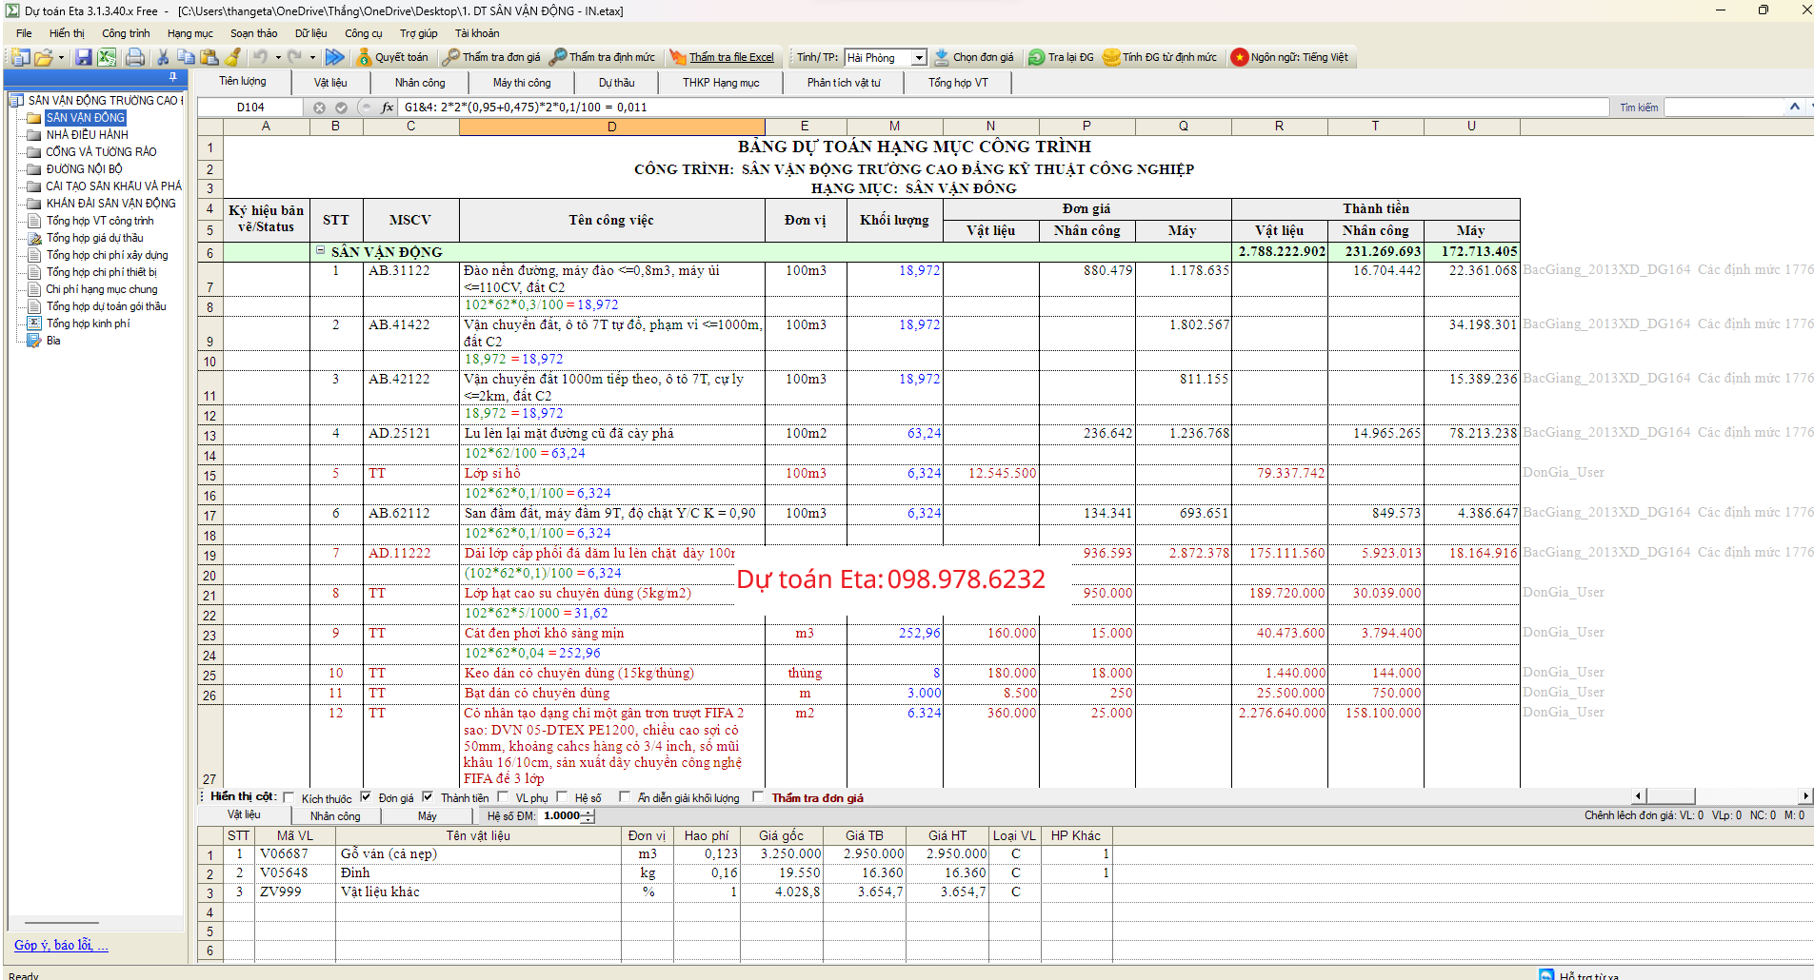The height and width of the screenshot is (980, 1814).
Task: Open the Tỉnh/TP Hải Phòng dropdown
Action: click(919, 58)
